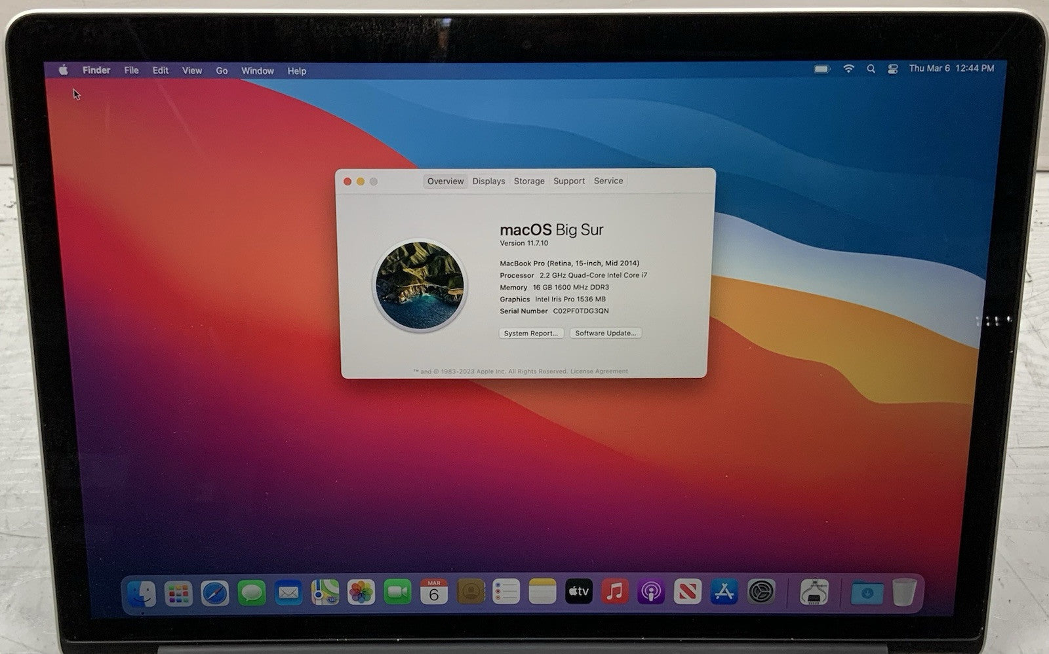Viewport: 1049px width, 654px height.
Task: Open the Help menu
Action: coord(297,71)
